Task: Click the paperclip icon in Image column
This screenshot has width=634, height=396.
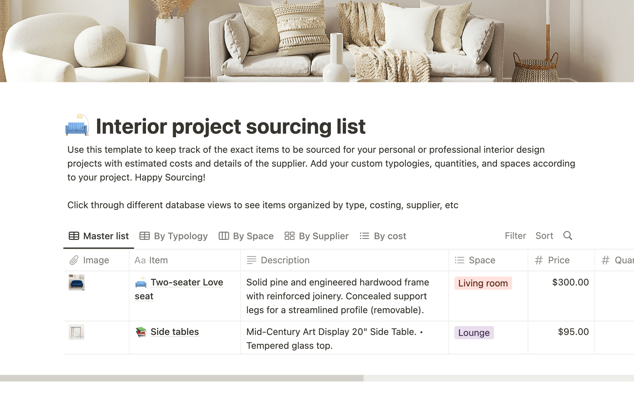Action: click(x=74, y=260)
